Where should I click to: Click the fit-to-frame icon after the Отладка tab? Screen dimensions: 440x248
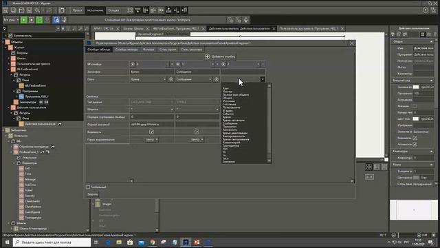coord(130,10)
